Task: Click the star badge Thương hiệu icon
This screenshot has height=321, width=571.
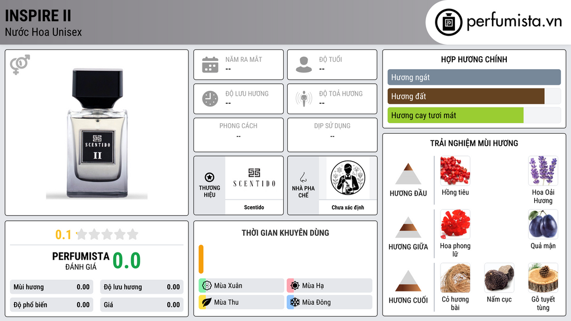Action: click(x=210, y=177)
